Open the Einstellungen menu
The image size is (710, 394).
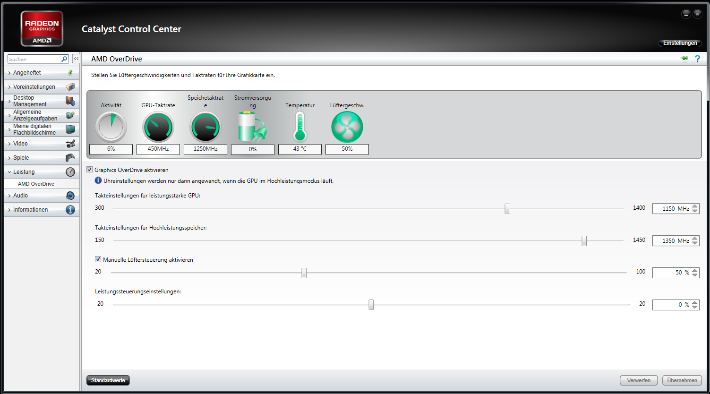click(x=680, y=43)
